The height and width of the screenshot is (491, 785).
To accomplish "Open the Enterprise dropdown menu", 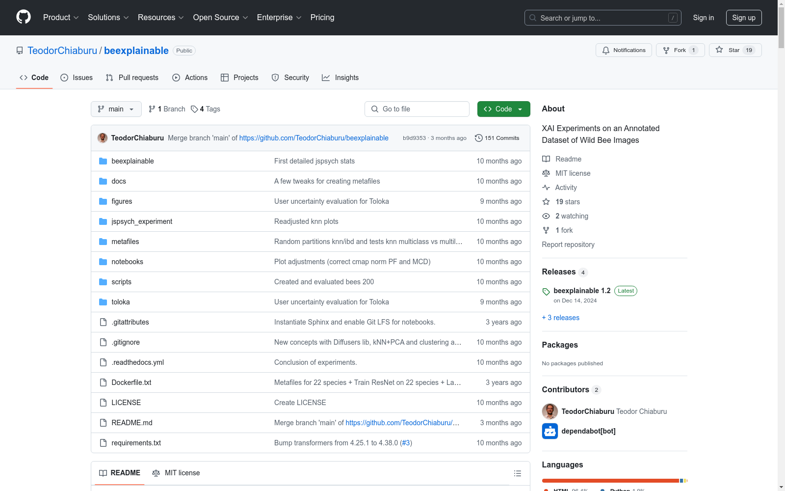I will tap(279, 18).
